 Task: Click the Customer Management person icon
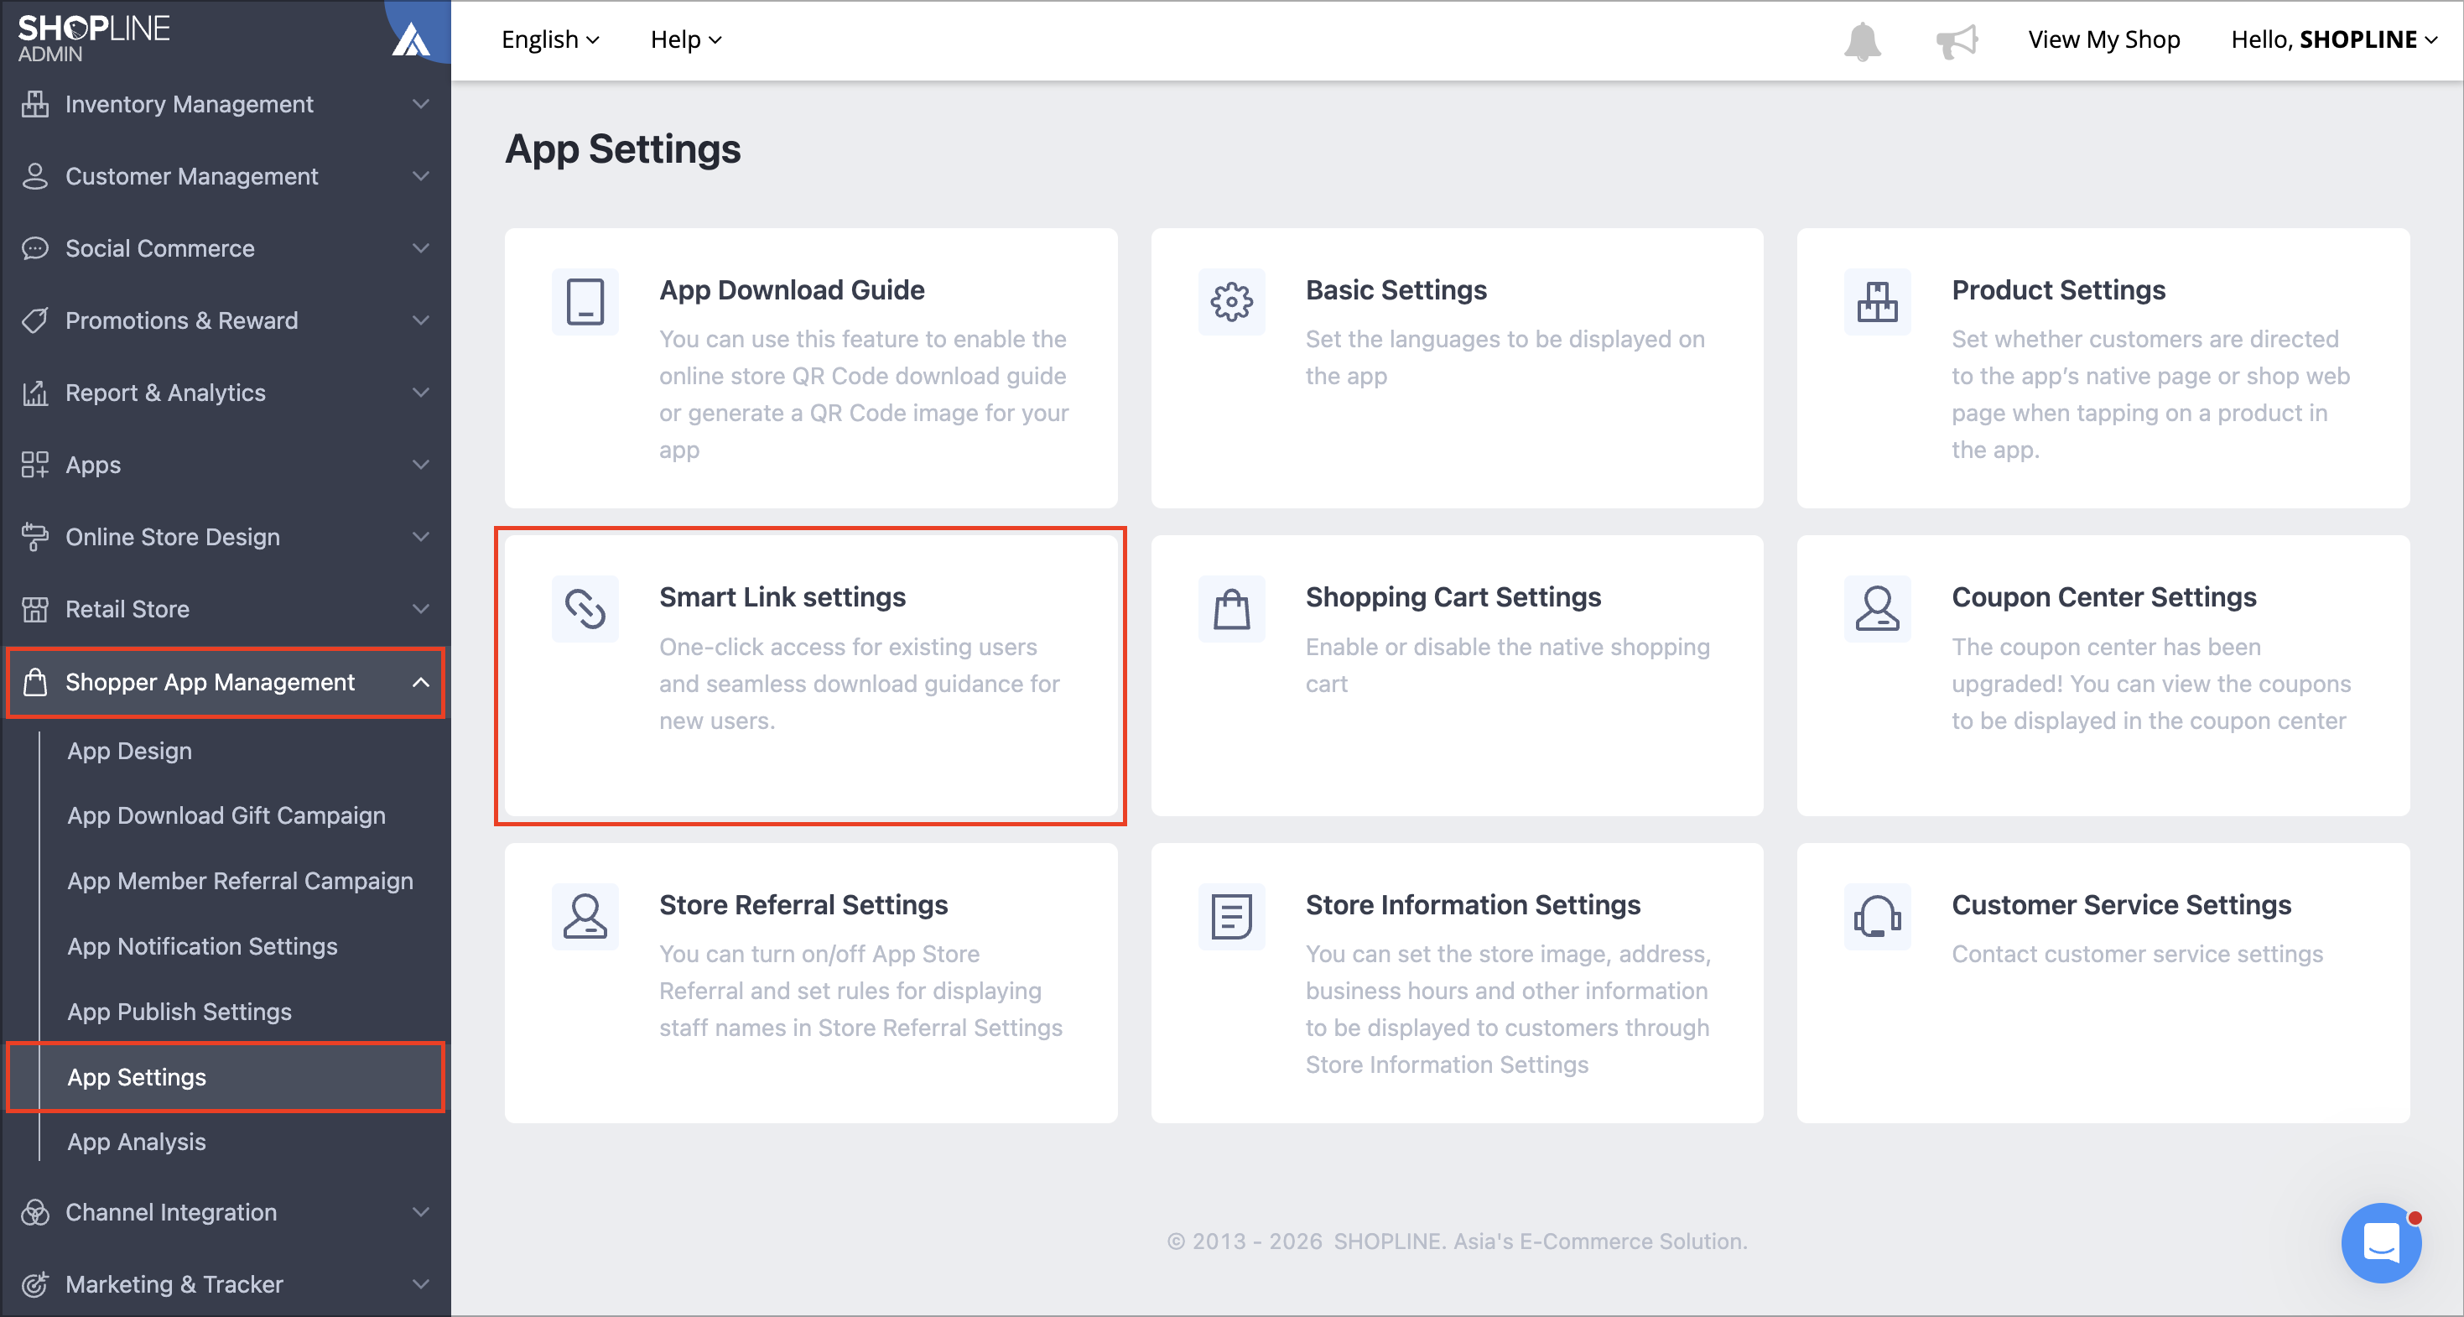(35, 176)
